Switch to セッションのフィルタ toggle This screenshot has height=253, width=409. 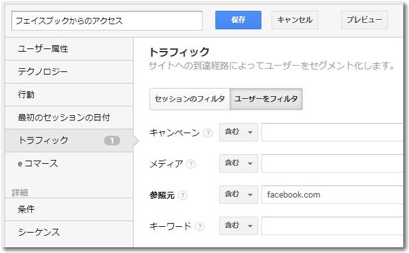(190, 99)
